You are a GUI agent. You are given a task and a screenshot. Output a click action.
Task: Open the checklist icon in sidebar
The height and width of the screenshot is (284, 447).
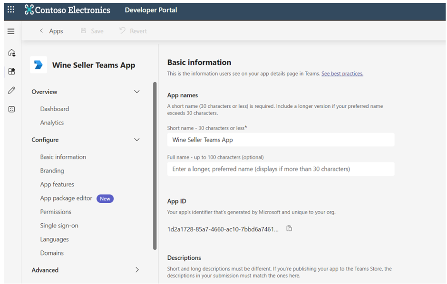(12, 109)
